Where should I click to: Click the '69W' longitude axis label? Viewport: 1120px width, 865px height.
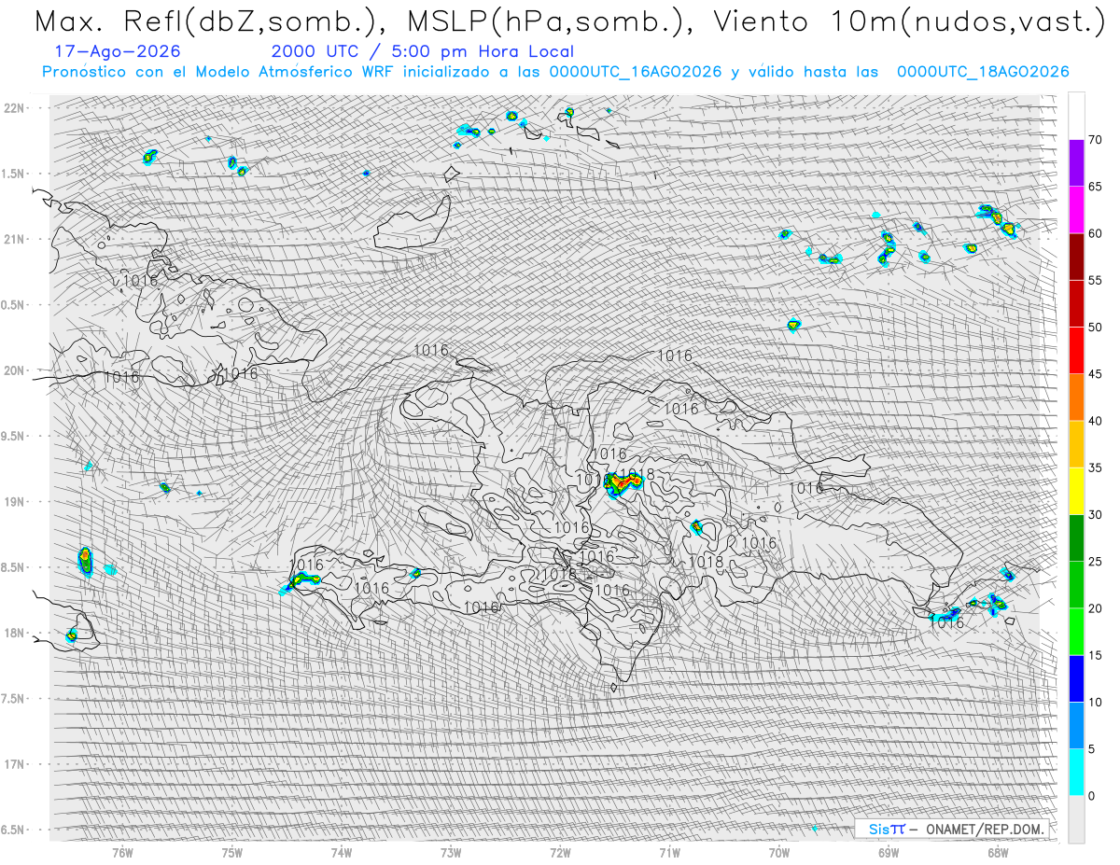[x=889, y=852]
